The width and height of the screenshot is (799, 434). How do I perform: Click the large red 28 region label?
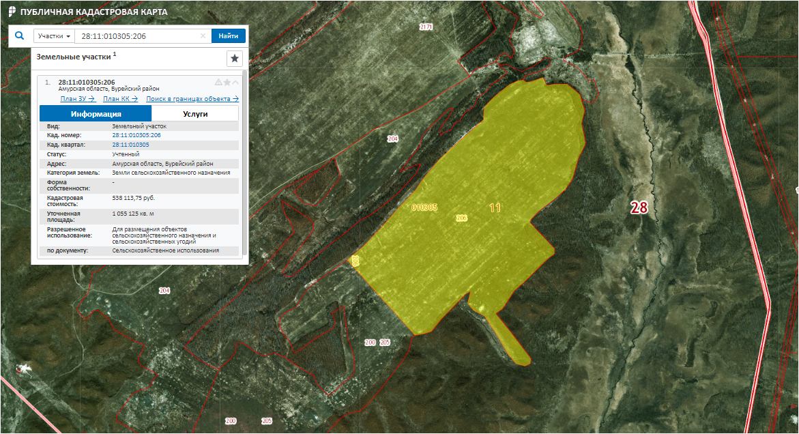639,207
